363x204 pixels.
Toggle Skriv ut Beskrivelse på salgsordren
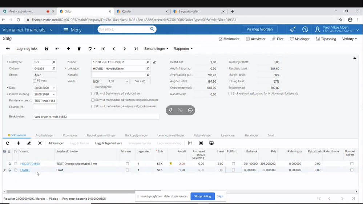tap(93, 94)
